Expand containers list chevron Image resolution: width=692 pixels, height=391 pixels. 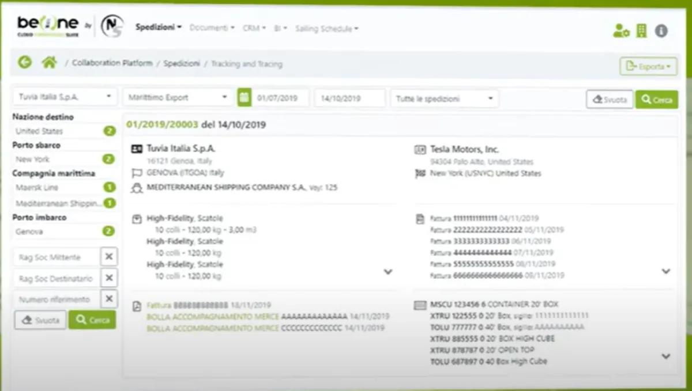[666, 356]
